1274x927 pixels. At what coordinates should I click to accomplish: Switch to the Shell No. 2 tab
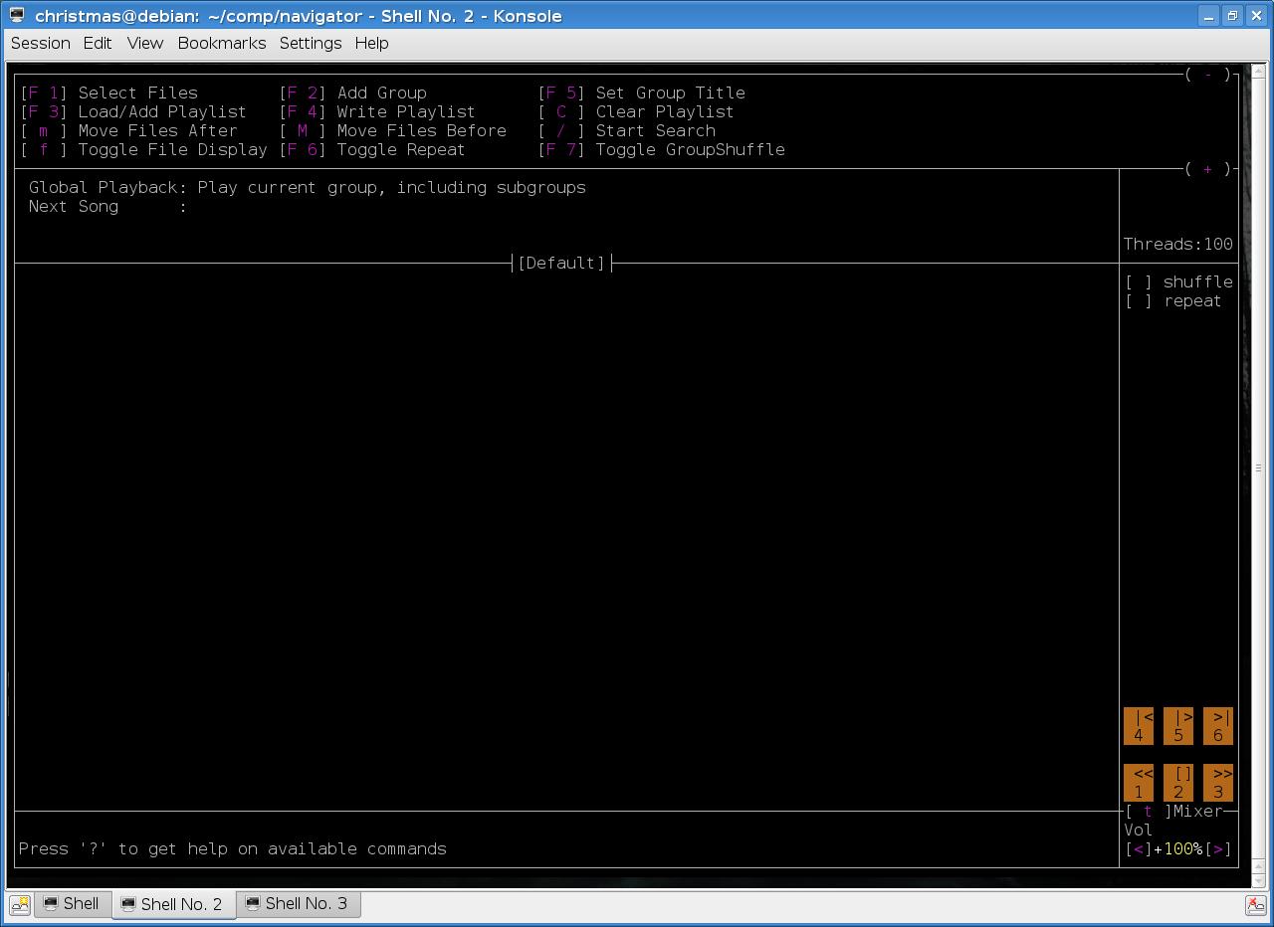(x=173, y=904)
